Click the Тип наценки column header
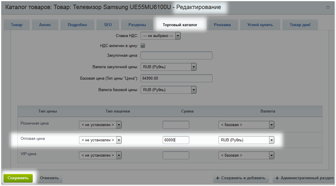The image size is (336, 186). [118, 111]
